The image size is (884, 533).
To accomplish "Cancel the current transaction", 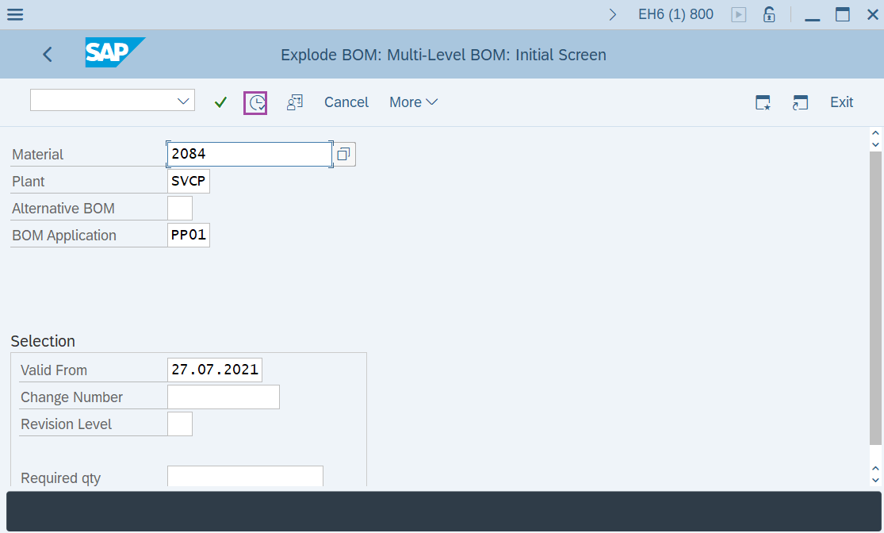I will [x=346, y=102].
